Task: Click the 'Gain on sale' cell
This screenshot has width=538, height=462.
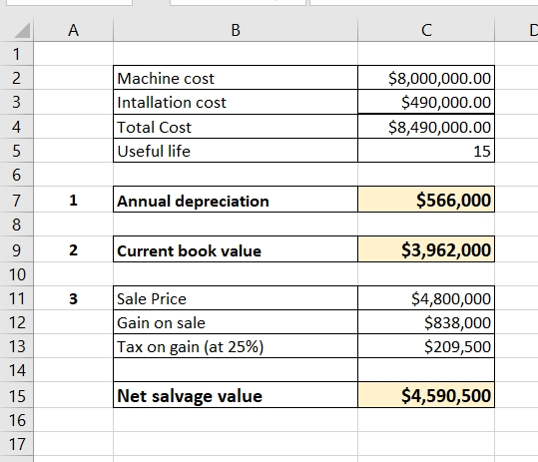Action: (x=236, y=322)
